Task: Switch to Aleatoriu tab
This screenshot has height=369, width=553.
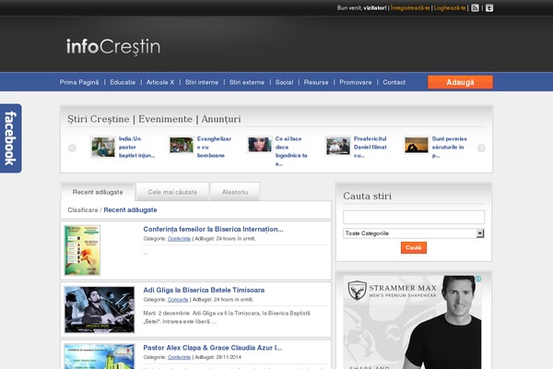Action: (235, 192)
